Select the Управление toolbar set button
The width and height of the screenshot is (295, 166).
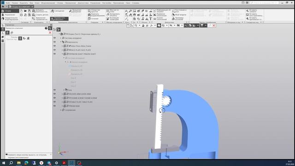pyautogui.click(x=10, y=15)
